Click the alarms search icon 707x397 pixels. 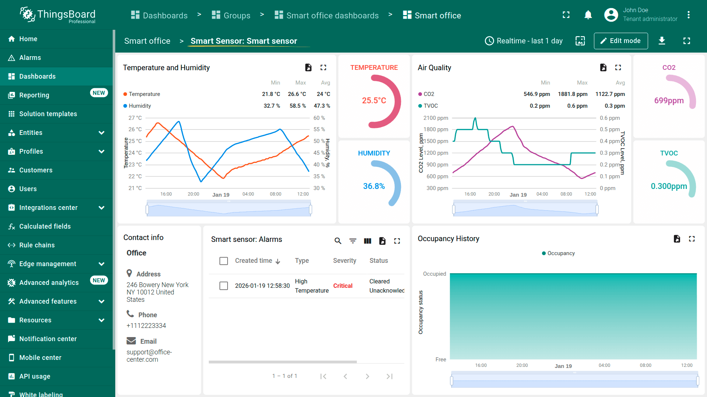pos(338,241)
